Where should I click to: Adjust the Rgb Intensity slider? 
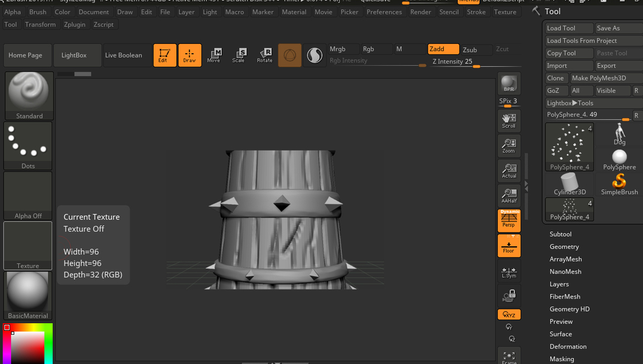point(377,61)
